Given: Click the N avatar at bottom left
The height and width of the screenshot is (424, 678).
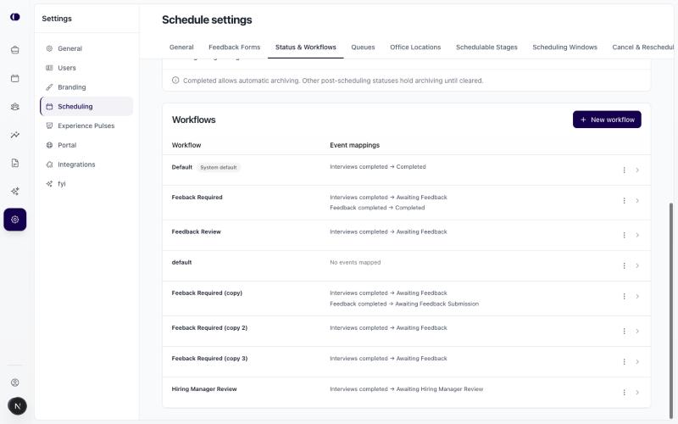Looking at the screenshot, I should [x=17, y=406].
